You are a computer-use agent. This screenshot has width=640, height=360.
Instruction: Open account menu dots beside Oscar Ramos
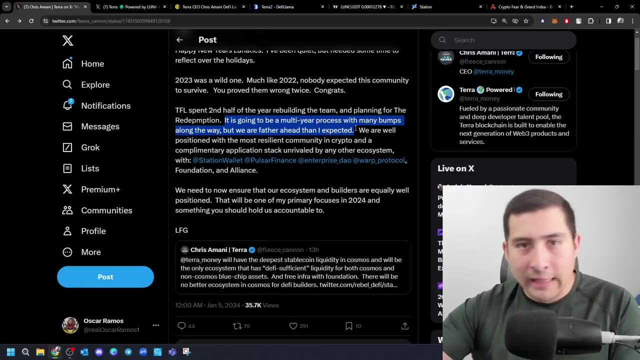[x=155, y=325]
